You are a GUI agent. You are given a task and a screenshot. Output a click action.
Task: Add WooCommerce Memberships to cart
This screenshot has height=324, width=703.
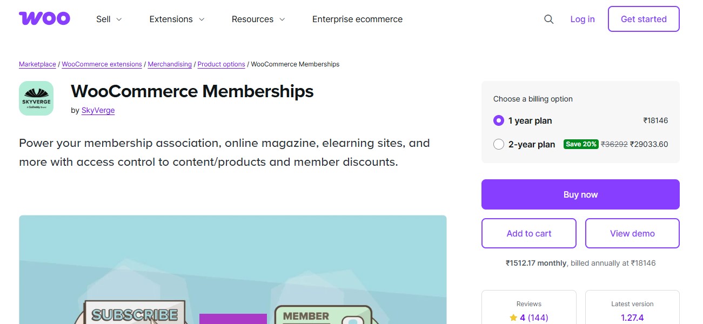(x=528, y=233)
